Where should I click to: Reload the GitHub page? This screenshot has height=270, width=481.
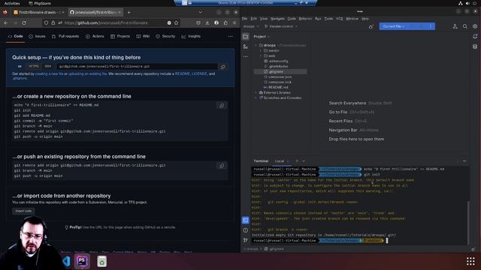(24, 23)
